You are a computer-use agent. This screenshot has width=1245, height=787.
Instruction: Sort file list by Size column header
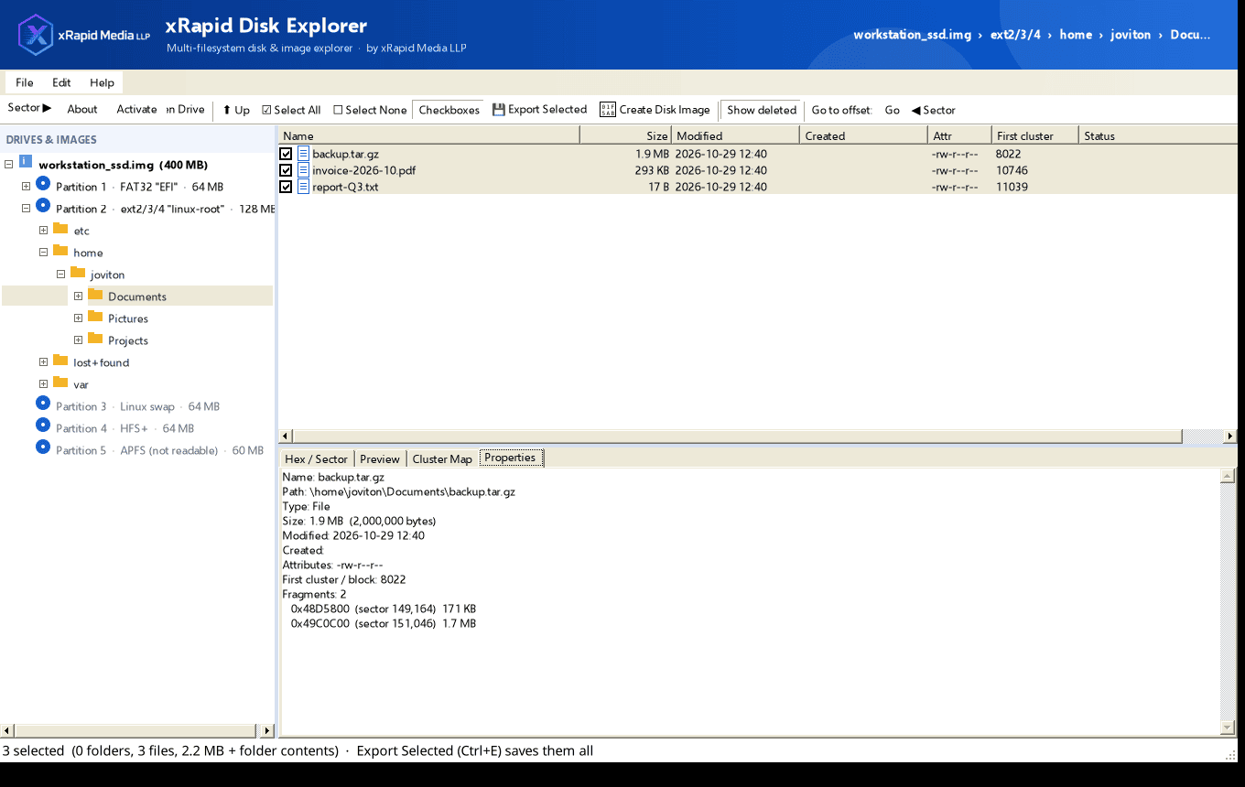pyautogui.click(x=626, y=135)
